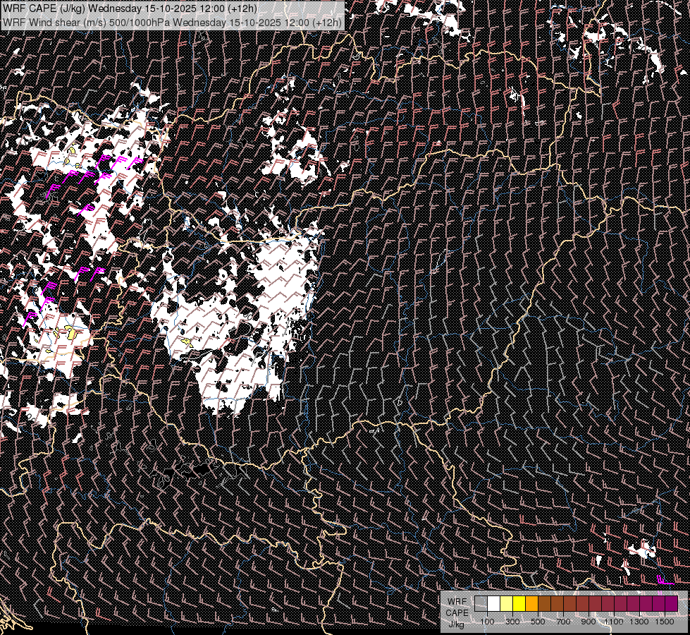
Task: Select the orange CAPE legend swatch
Action: (x=532, y=603)
